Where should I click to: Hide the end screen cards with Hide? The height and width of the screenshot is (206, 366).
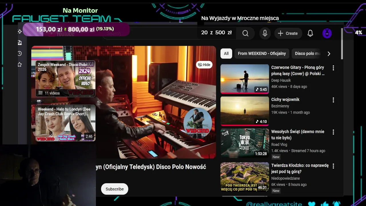204,65
